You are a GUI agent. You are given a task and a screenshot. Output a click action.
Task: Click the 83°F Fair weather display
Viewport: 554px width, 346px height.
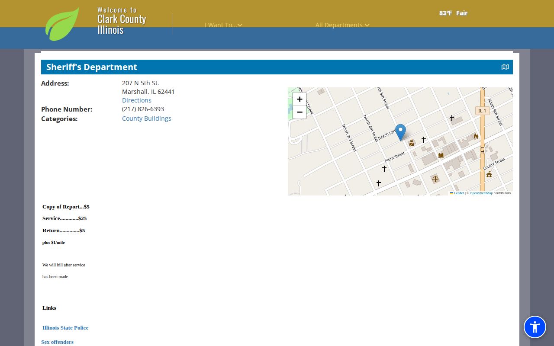pos(453,13)
